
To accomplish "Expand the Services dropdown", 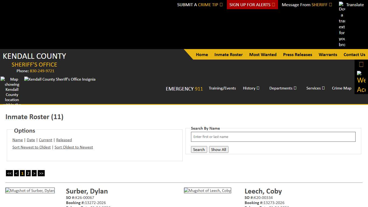I will coord(315,88).
